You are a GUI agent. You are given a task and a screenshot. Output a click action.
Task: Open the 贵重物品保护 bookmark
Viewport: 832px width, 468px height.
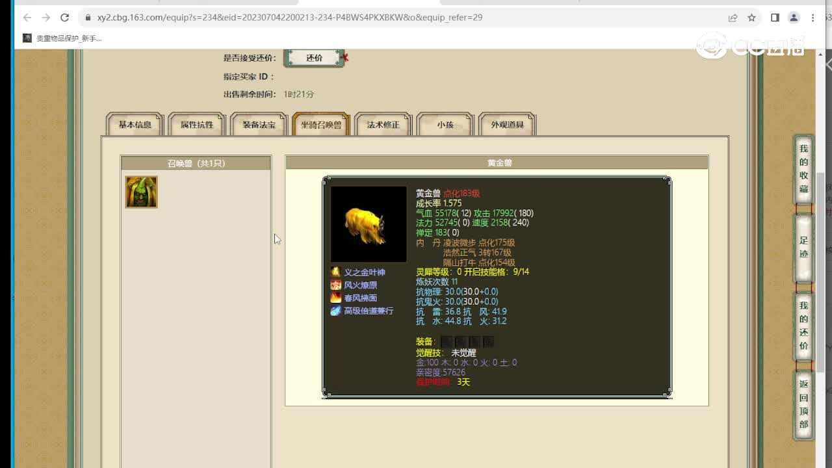pyautogui.click(x=62, y=38)
